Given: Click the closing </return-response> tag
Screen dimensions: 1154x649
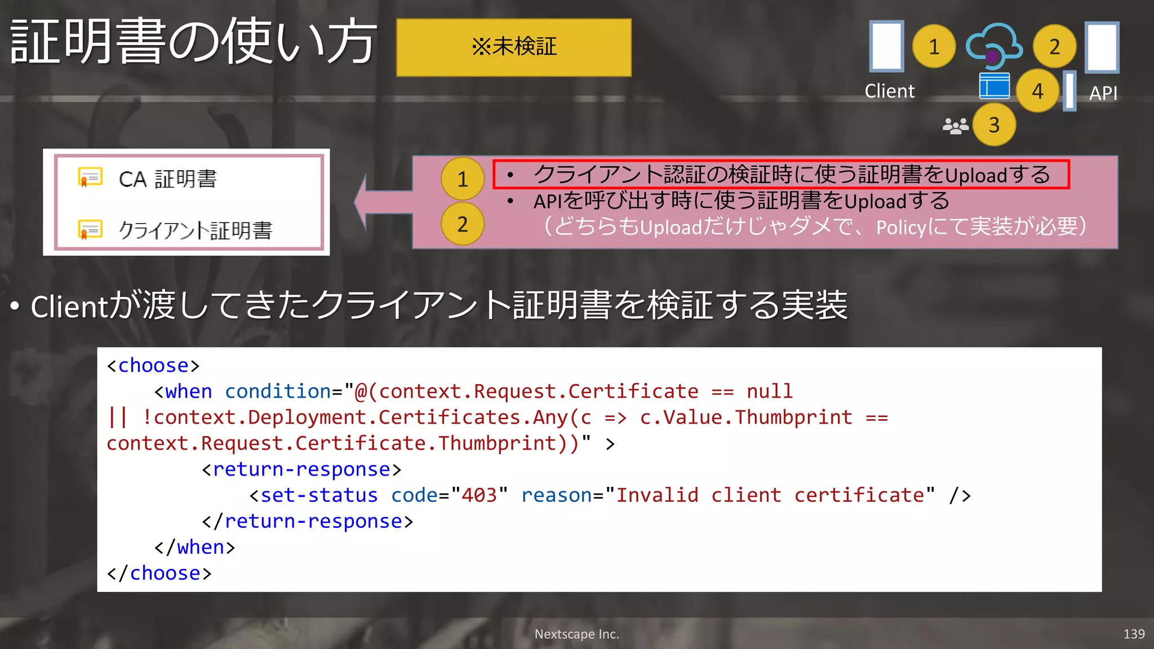Looking at the screenshot, I should click(x=308, y=521).
